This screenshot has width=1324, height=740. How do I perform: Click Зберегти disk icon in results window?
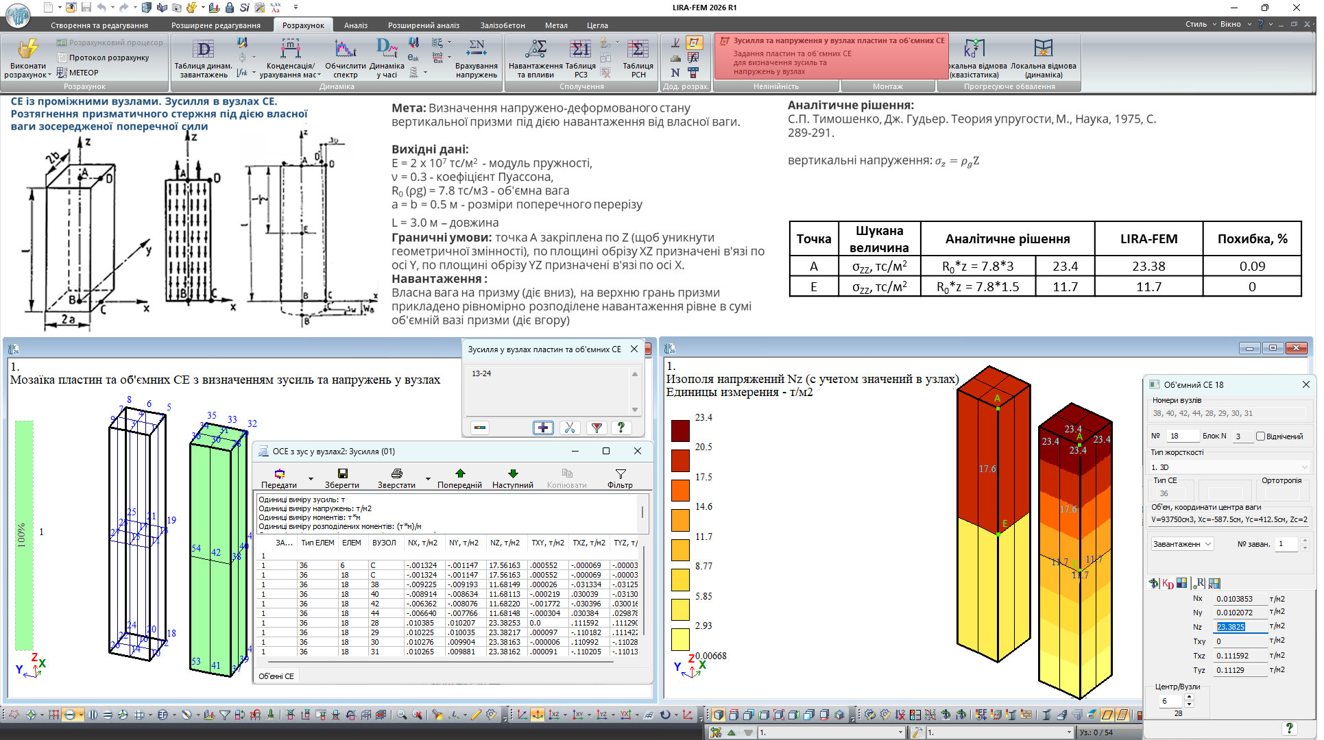pyautogui.click(x=342, y=473)
